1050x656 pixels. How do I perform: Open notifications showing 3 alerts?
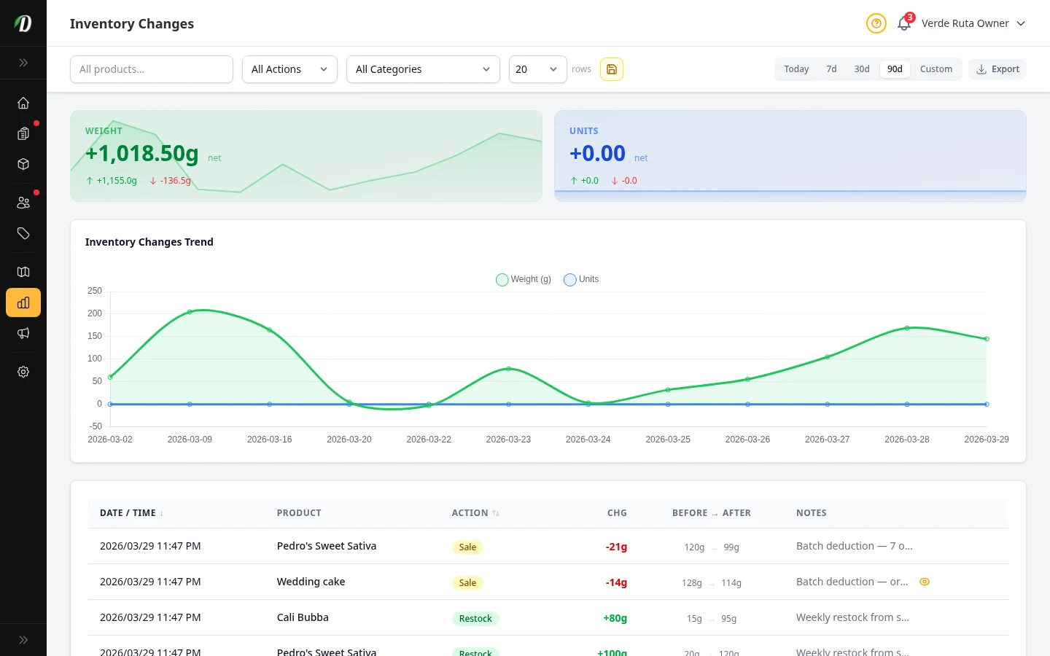(x=904, y=23)
